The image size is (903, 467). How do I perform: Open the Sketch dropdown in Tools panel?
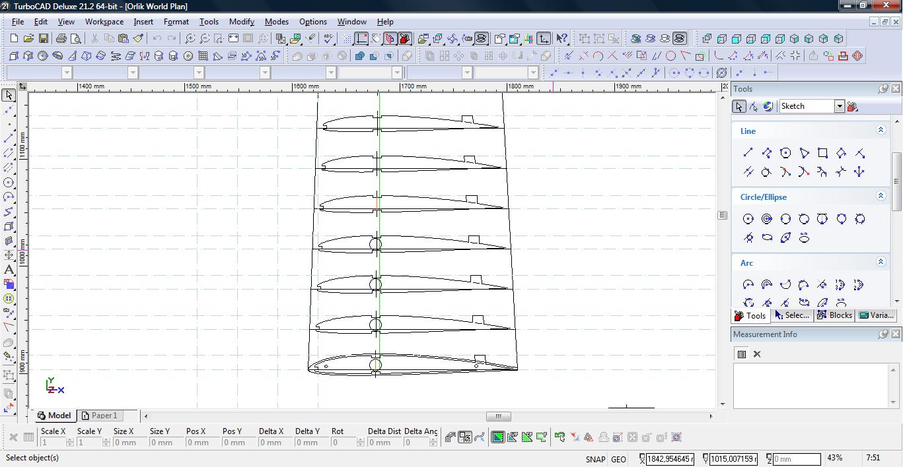click(x=839, y=106)
